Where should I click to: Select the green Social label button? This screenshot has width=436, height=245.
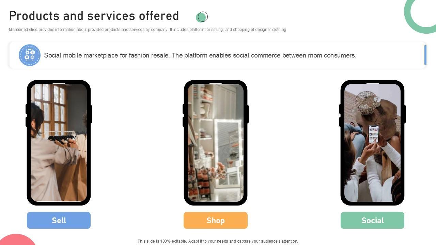click(372, 220)
